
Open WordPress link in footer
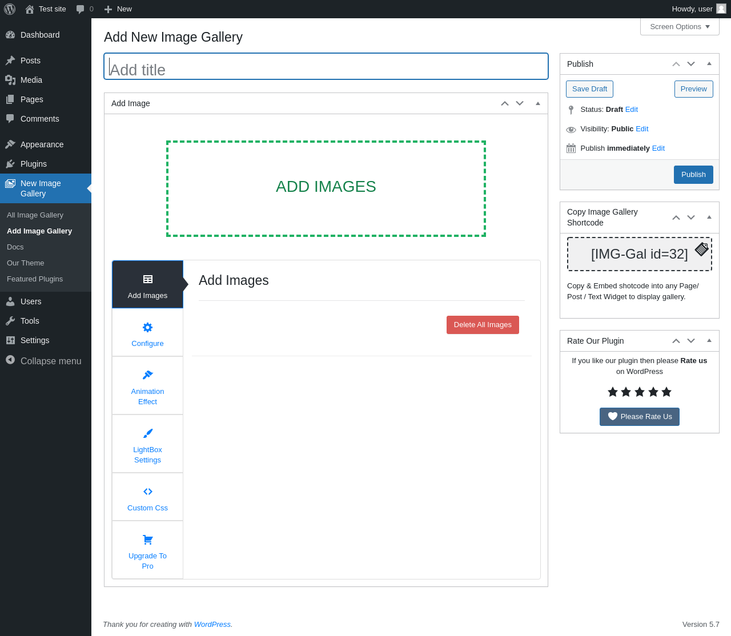[212, 625]
